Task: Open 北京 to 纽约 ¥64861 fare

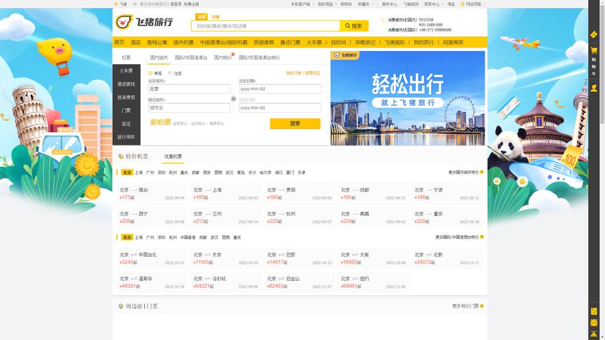Action: [372, 282]
